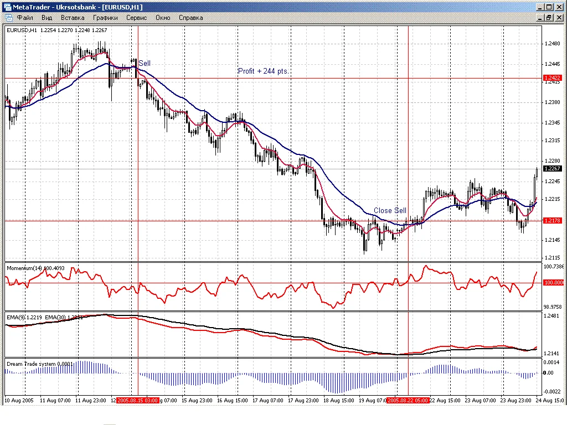Viewport: 567px width, 425px height.
Task: Open the Файл menu
Action: [25, 18]
